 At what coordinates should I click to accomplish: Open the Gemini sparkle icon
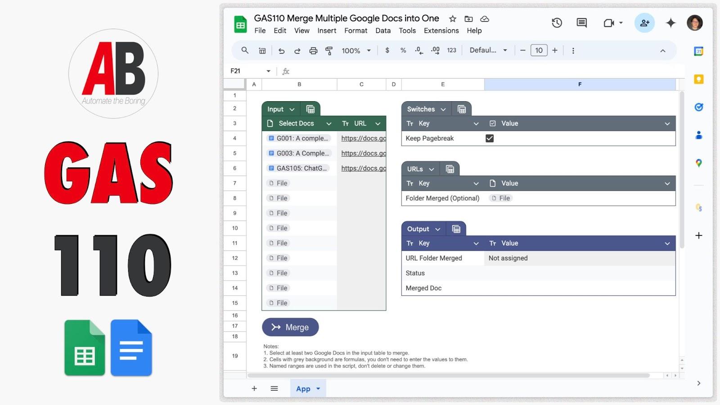(x=671, y=23)
